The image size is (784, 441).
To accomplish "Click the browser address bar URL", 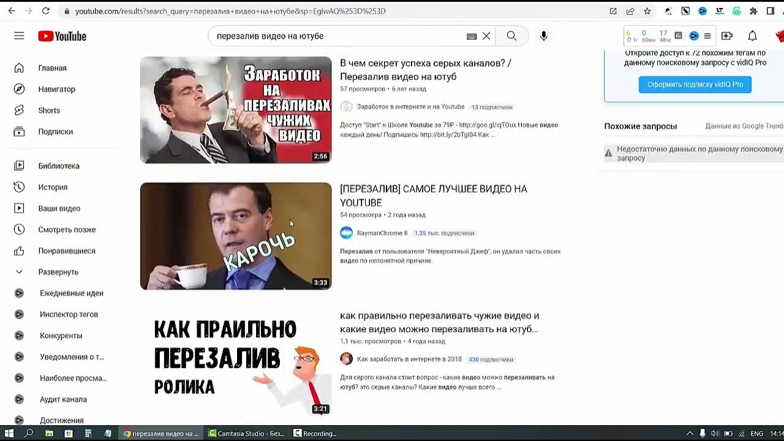I will 230,11.
